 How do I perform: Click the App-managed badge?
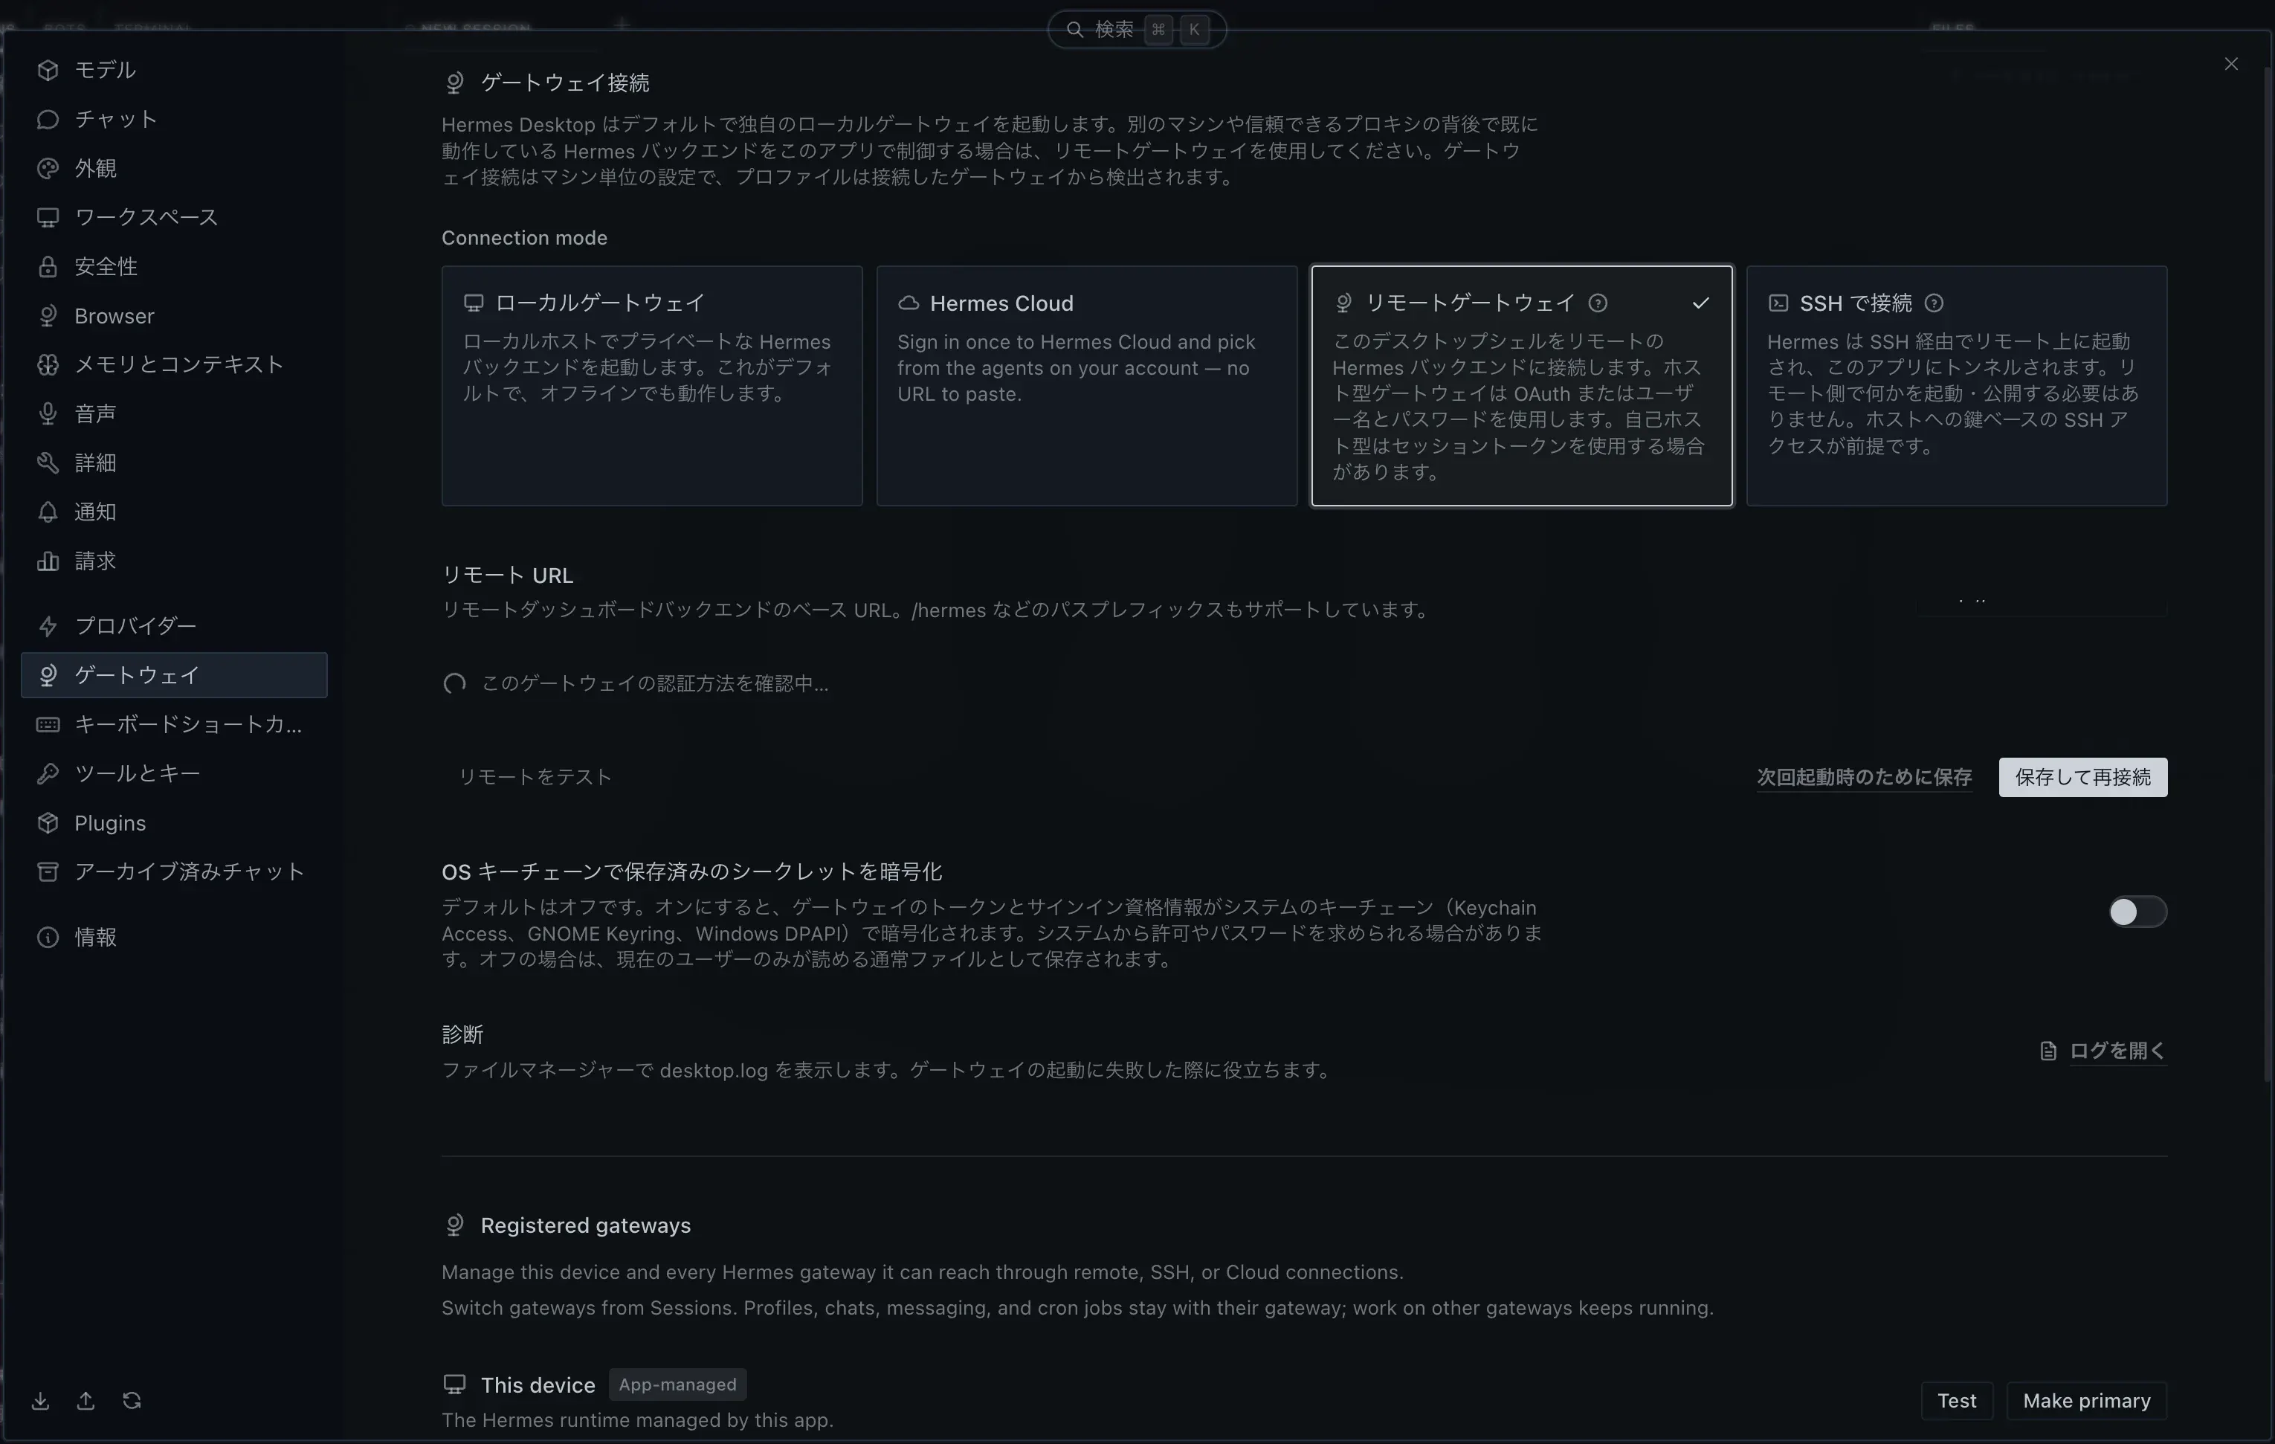coord(677,1385)
